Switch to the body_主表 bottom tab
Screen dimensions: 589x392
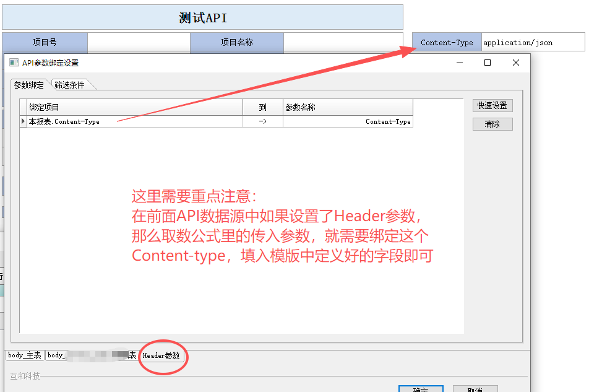coord(25,355)
